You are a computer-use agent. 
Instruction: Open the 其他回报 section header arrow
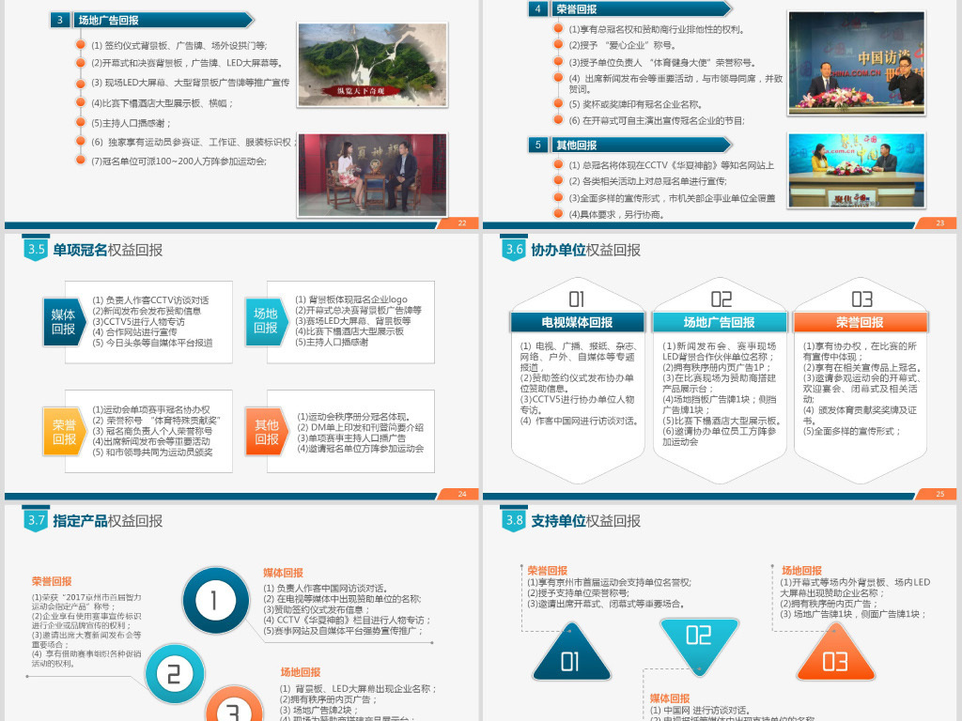[x=581, y=145]
